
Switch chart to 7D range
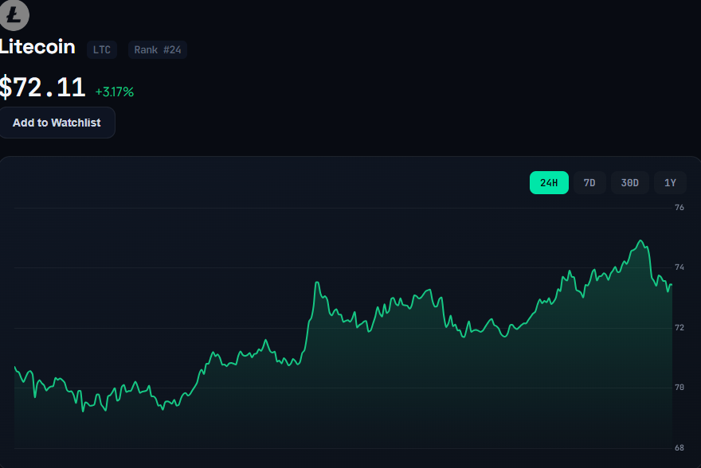589,182
